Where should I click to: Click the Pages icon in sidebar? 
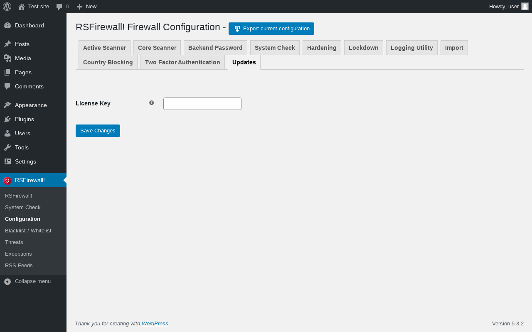click(x=7, y=72)
